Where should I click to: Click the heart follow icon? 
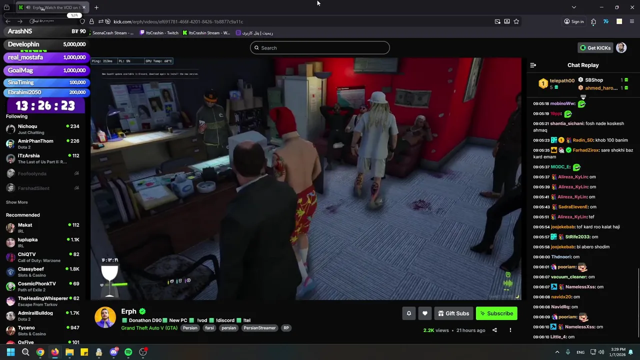pyautogui.click(x=425, y=313)
